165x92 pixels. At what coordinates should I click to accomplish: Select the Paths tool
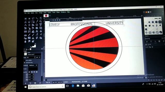click(33, 22)
